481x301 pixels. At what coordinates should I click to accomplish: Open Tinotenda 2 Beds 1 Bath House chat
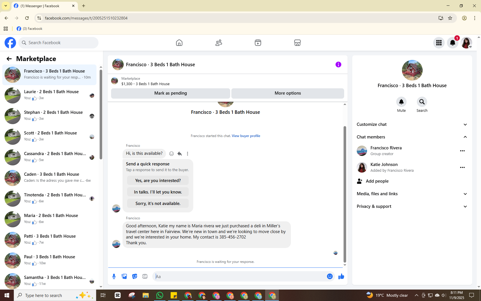(50, 199)
